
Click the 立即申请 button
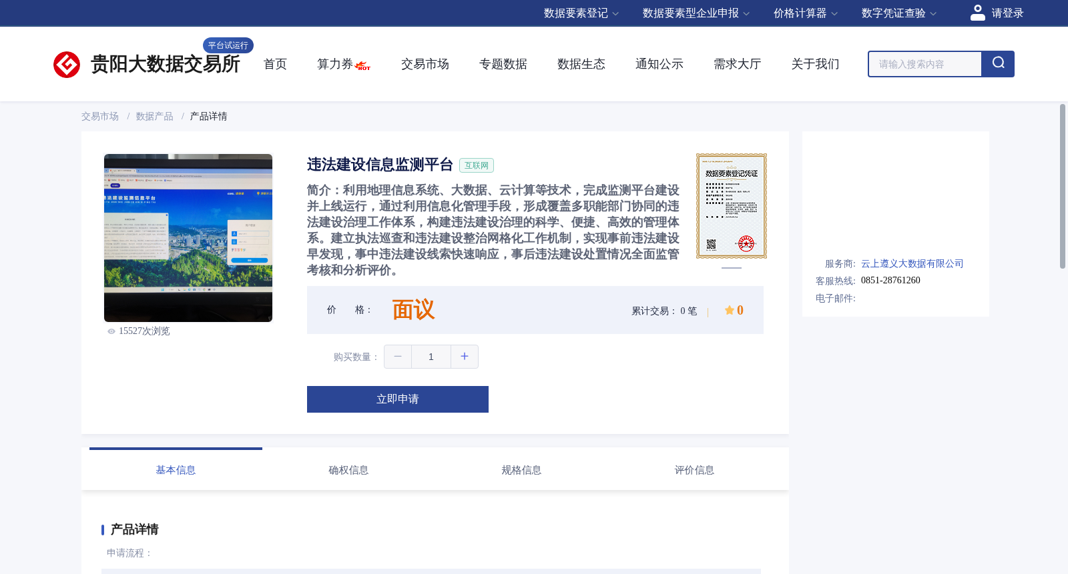pos(398,399)
